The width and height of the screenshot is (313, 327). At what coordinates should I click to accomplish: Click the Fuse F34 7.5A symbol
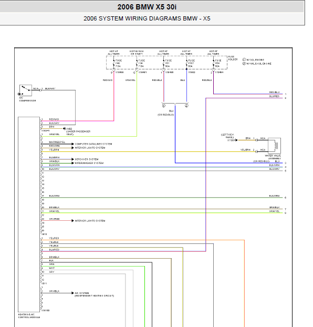[x=137, y=63]
